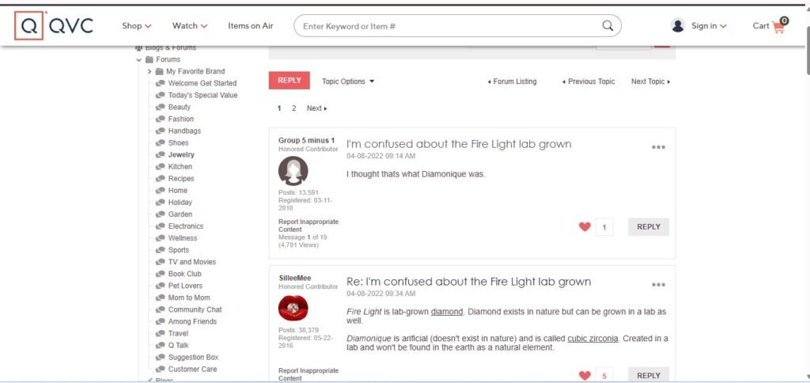810x383 pixels.
Task: Click the Jewelry forum chat icon
Action: (160, 154)
